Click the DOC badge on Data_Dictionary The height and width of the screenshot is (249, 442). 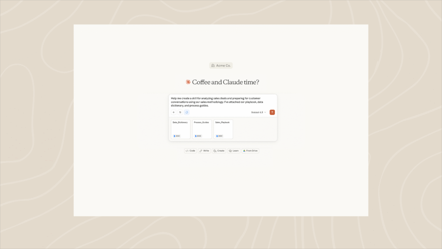point(177,136)
